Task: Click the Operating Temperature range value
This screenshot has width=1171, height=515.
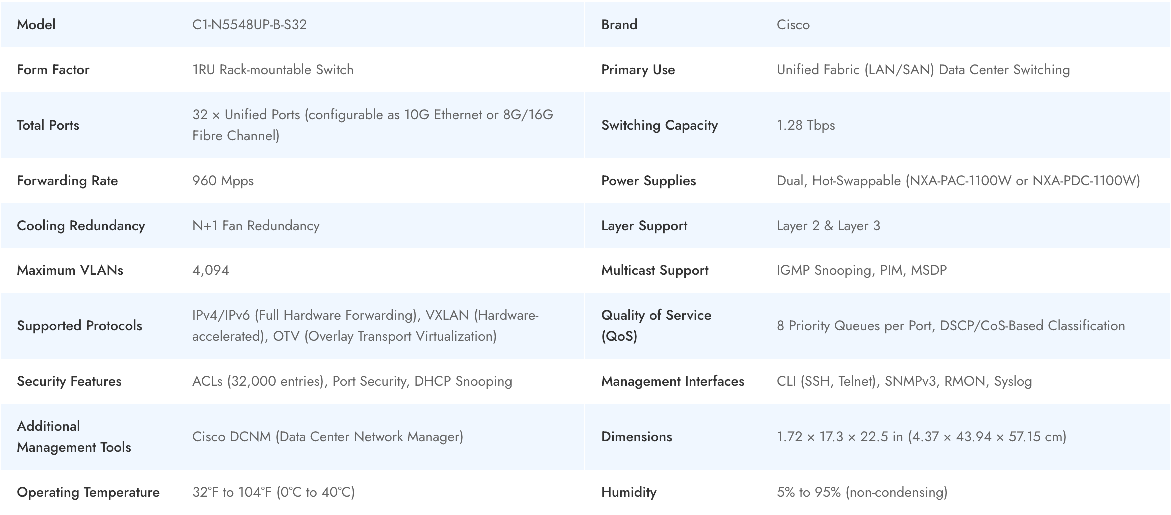Action: 273,492
